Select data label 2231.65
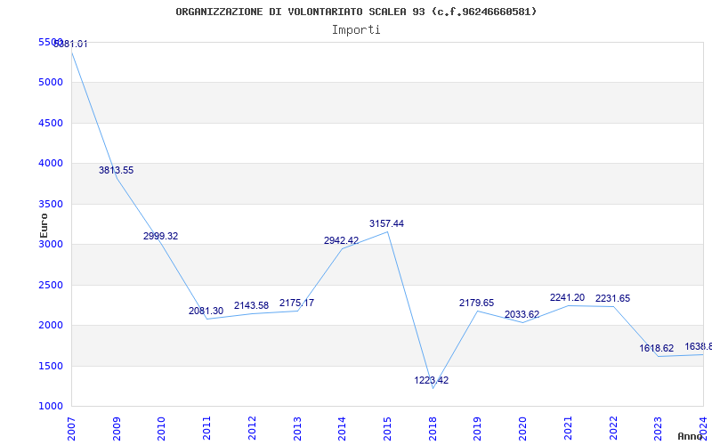 click(613, 299)
